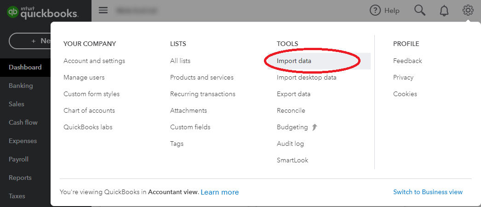Select Manage users
Viewport: 481px width, 207px height.
pyautogui.click(x=84, y=77)
